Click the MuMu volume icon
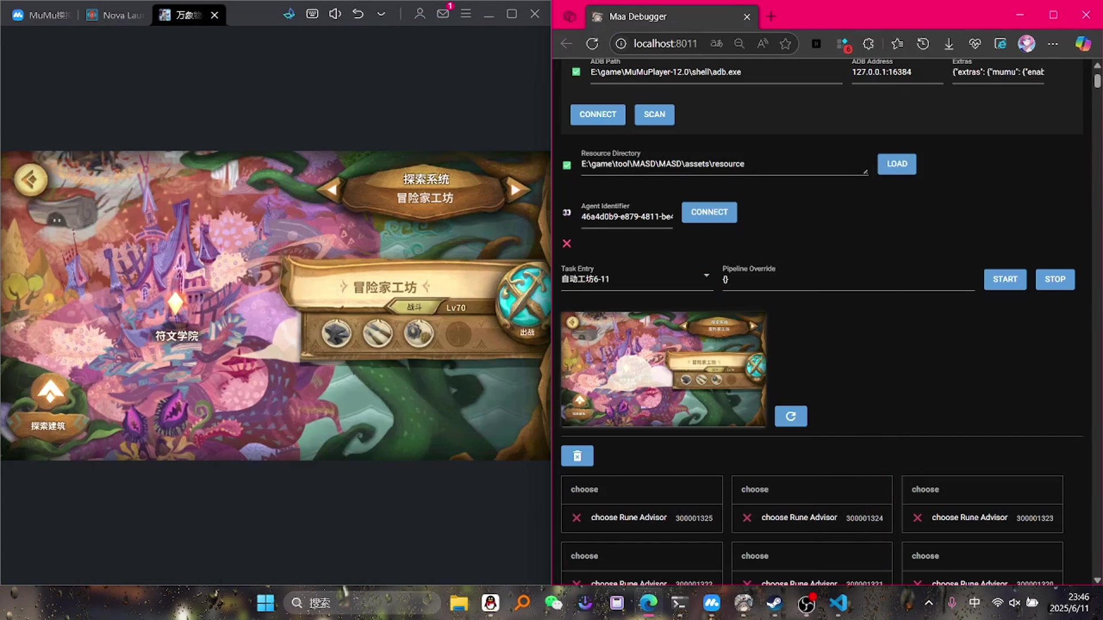Screen dimensions: 1103x620 [x=335, y=14]
